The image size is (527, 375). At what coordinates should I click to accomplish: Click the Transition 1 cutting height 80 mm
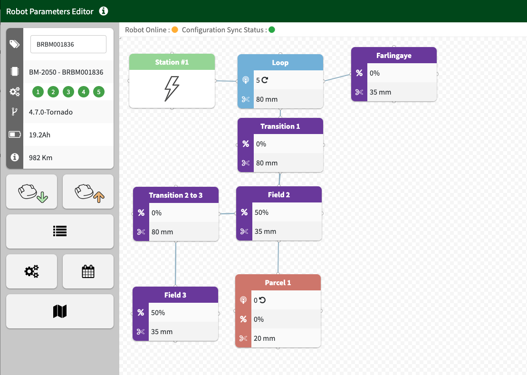click(x=267, y=163)
